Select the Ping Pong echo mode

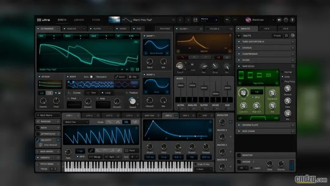point(288,81)
